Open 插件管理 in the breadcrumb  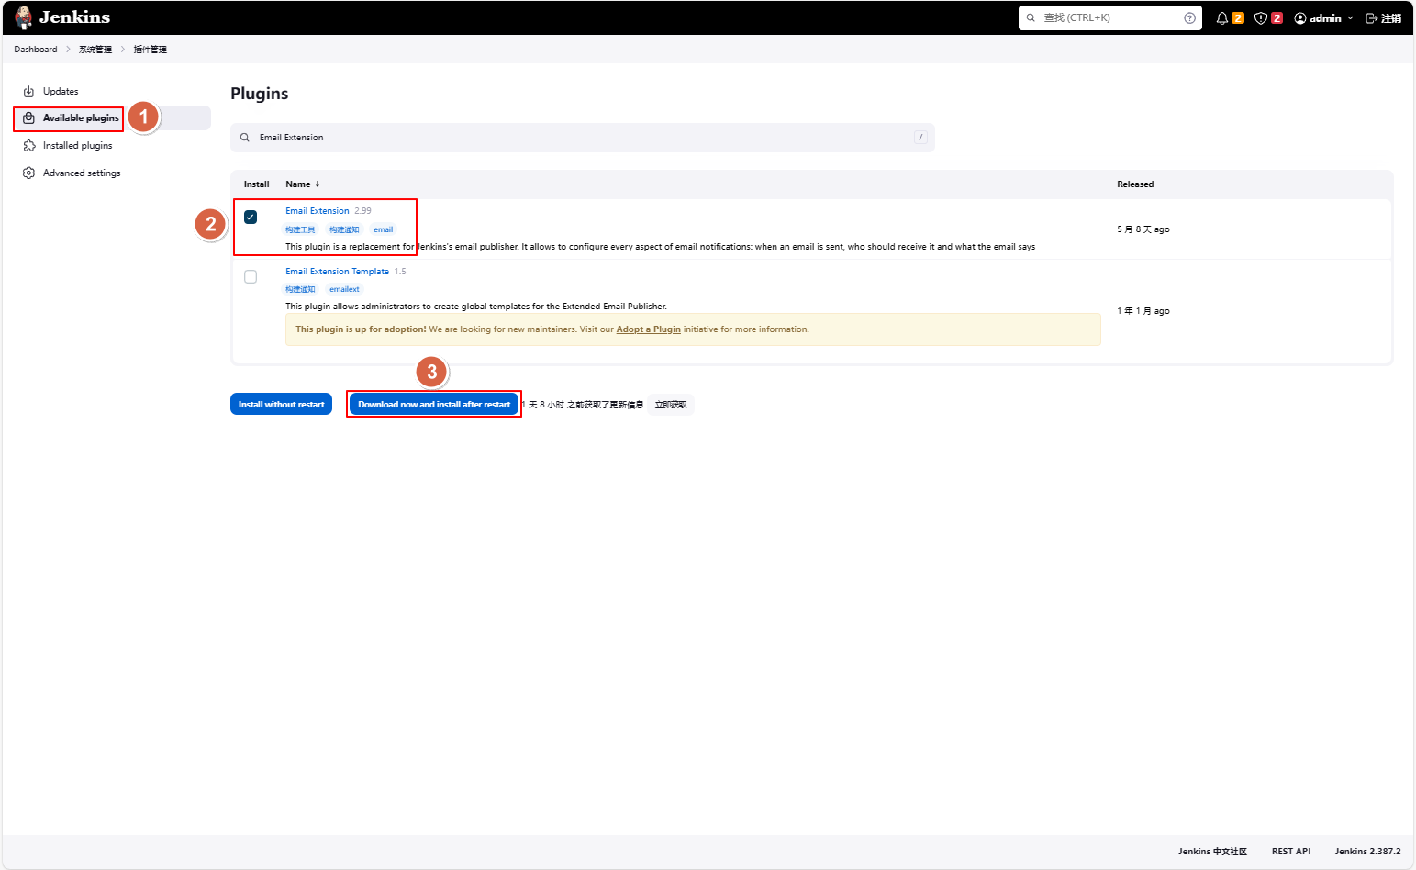click(151, 50)
